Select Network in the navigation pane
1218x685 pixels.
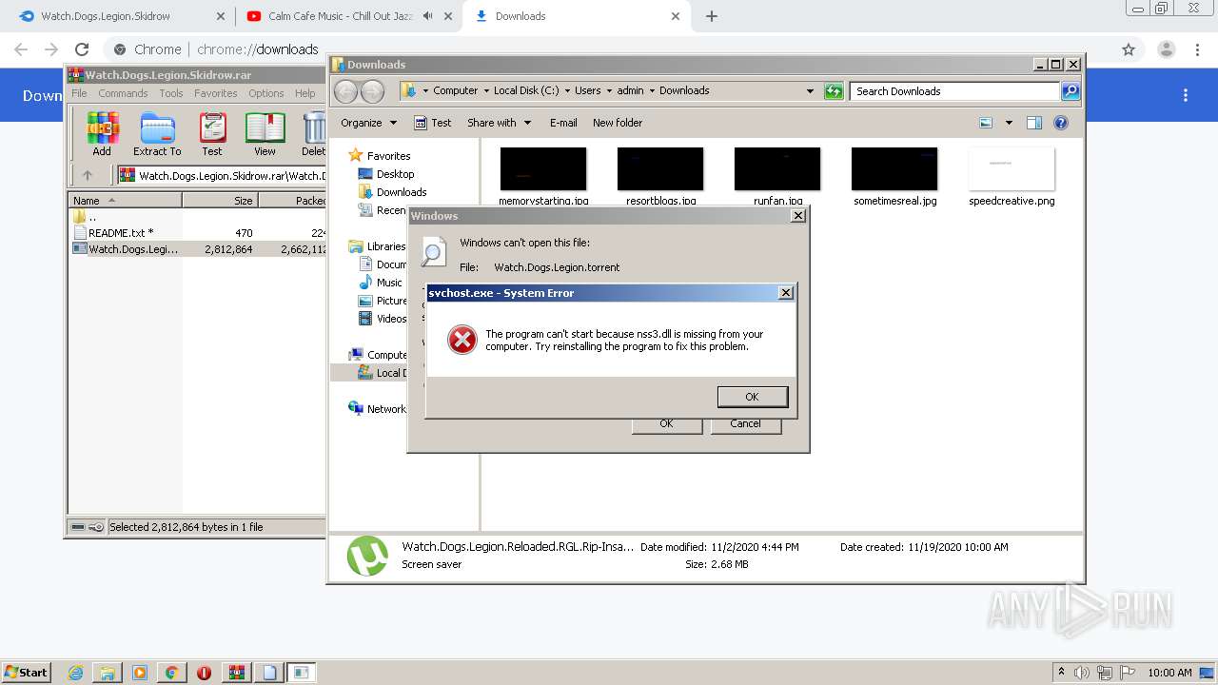coord(377,409)
